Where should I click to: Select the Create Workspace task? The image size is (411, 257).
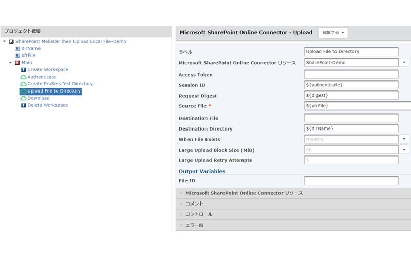pyautogui.click(x=48, y=70)
